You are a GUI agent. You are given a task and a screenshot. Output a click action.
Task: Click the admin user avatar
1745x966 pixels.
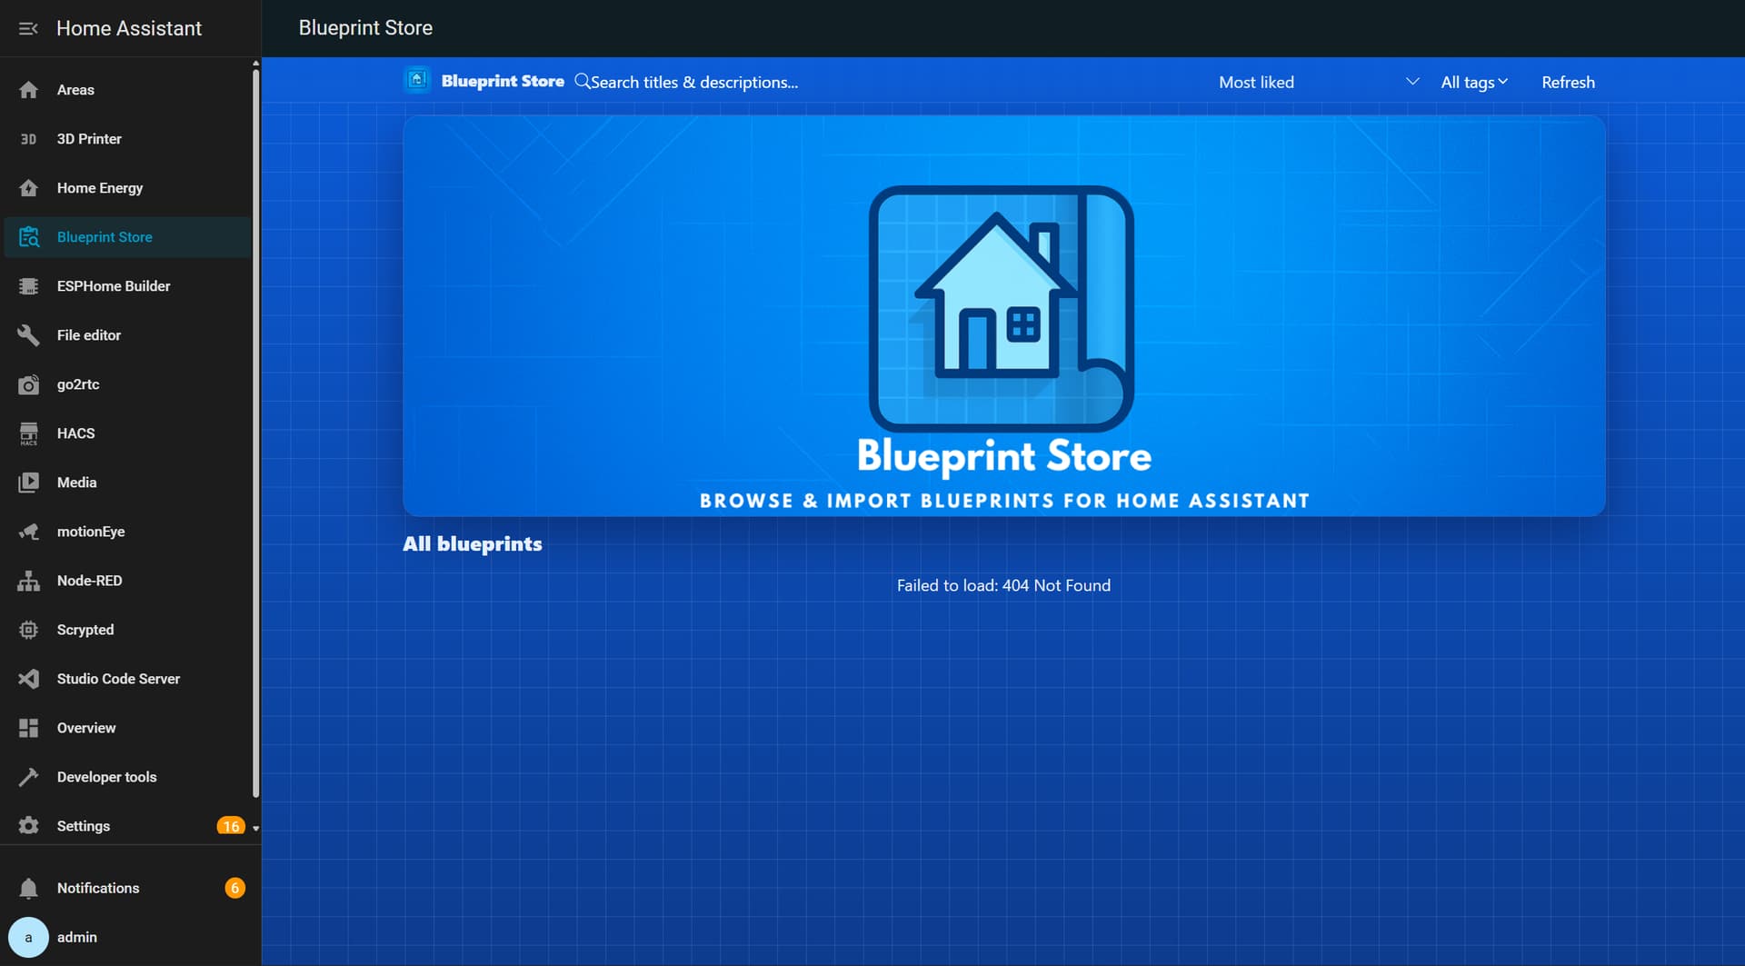pos(28,937)
